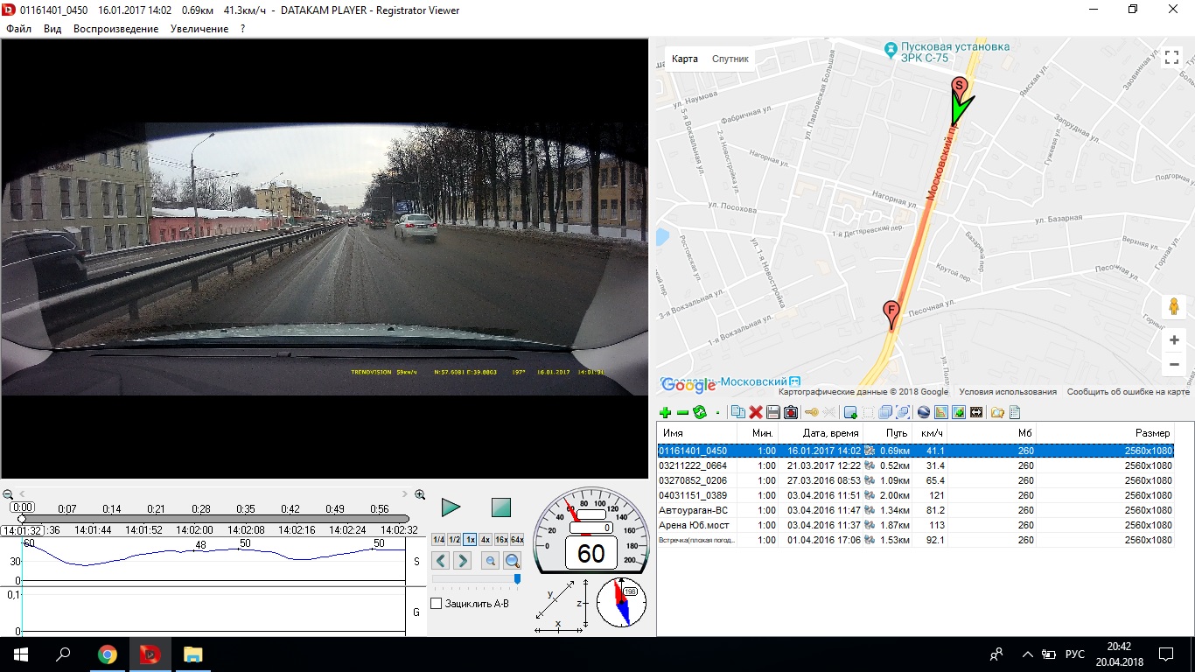Click map zoom in plus button

click(x=1174, y=340)
